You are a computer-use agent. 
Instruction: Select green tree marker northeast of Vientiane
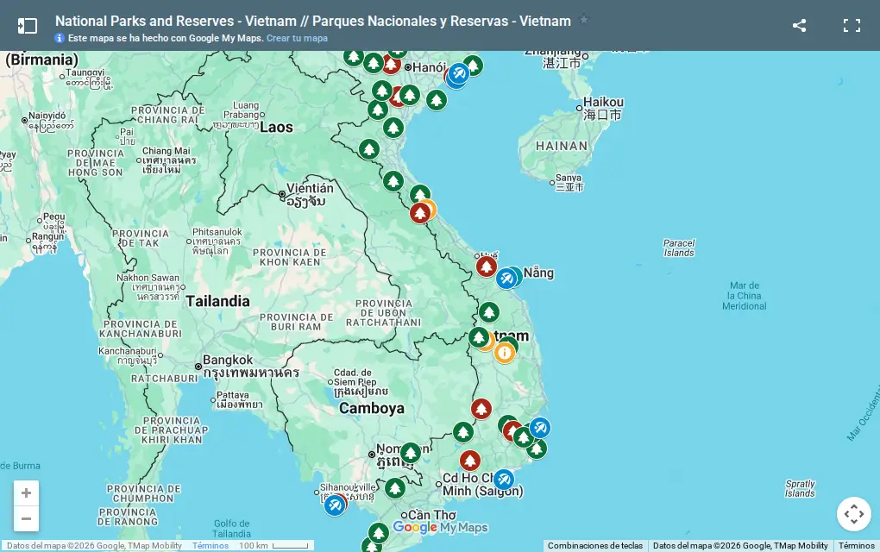click(393, 181)
